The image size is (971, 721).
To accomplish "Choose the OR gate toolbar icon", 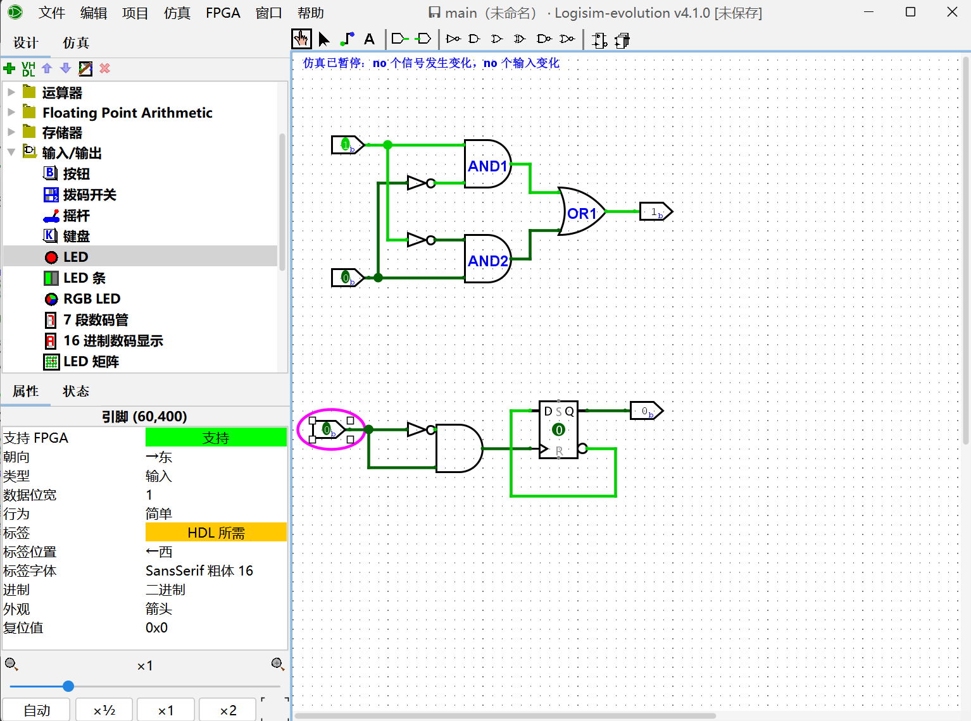I will tap(497, 39).
